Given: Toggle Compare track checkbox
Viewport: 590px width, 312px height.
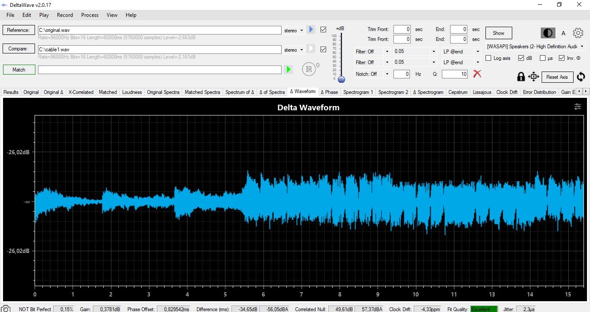Looking at the screenshot, I should point(323,49).
